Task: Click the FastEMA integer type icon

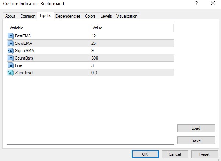Action: tap(10, 36)
